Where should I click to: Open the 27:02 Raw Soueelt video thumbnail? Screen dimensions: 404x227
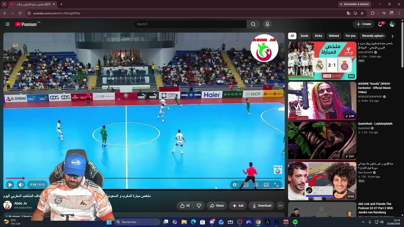(x=322, y=181)
